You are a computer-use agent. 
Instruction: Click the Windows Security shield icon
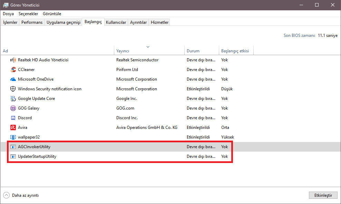pyautogui.click(x=13, y=89)
